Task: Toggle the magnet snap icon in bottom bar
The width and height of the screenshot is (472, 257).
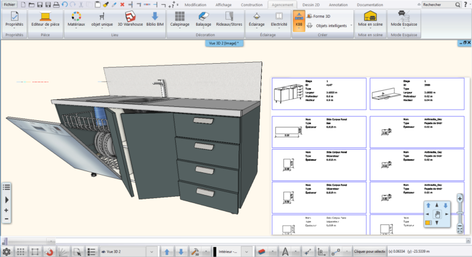Action: point(49,251)
